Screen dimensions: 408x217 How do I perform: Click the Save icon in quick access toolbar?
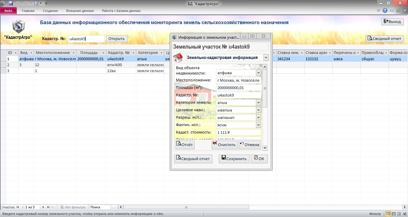point(11,3)
